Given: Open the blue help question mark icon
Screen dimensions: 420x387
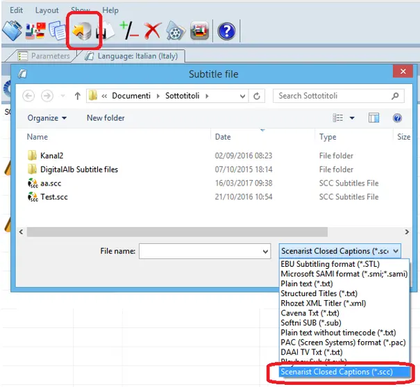Looking at the screenshot, I should point(226,31).
